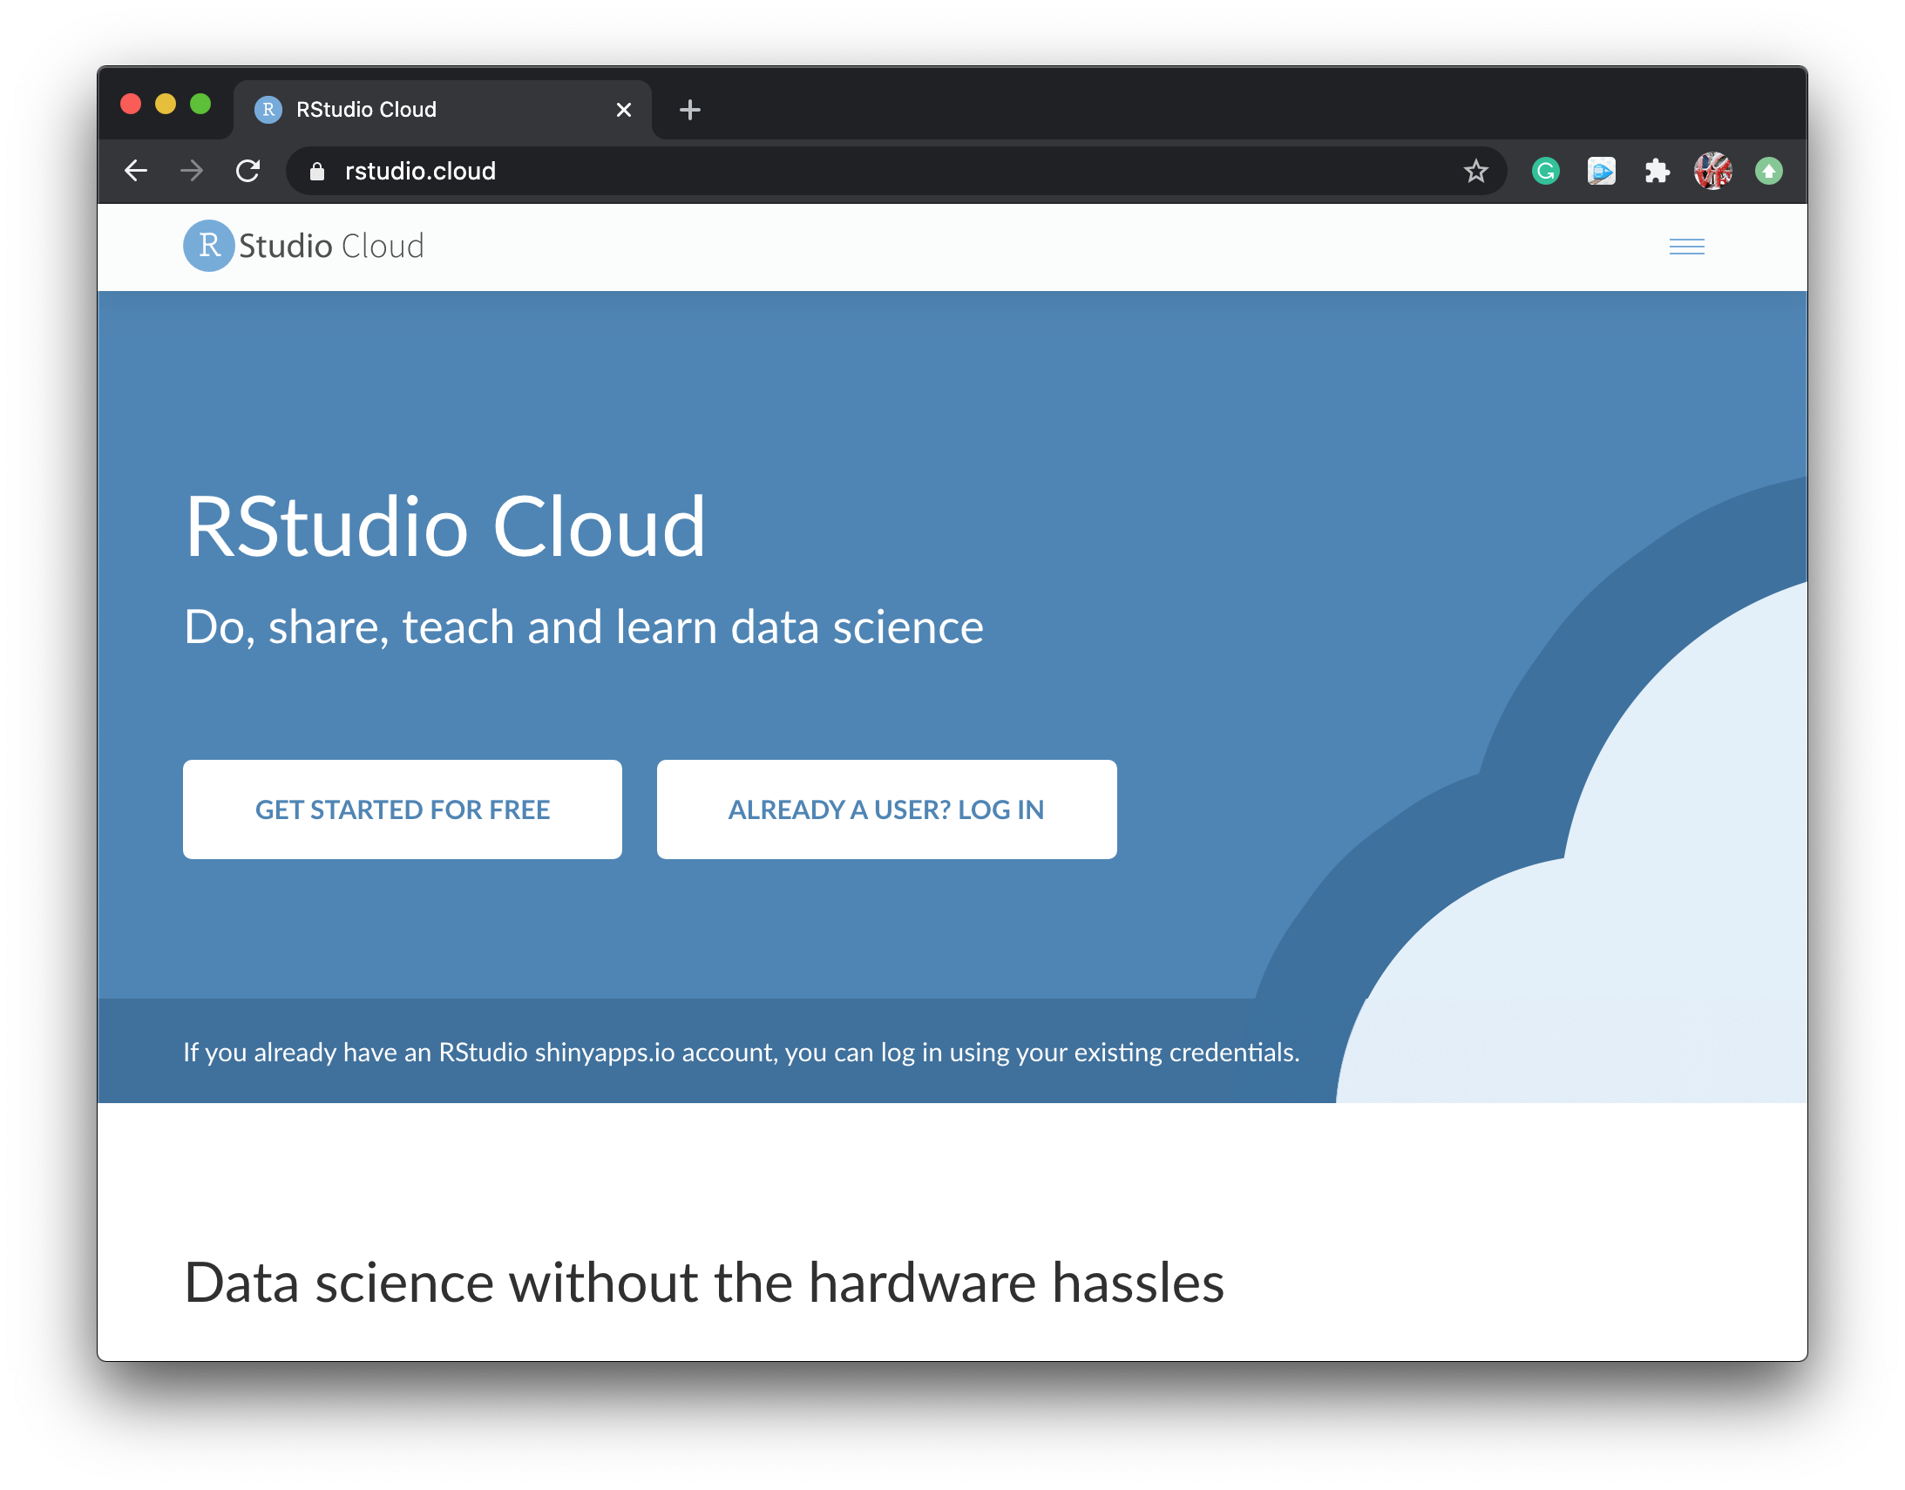1905x1490 pixels.
Task: Click the yellow macOS minimize button
Action: click(x=166, y=105)
